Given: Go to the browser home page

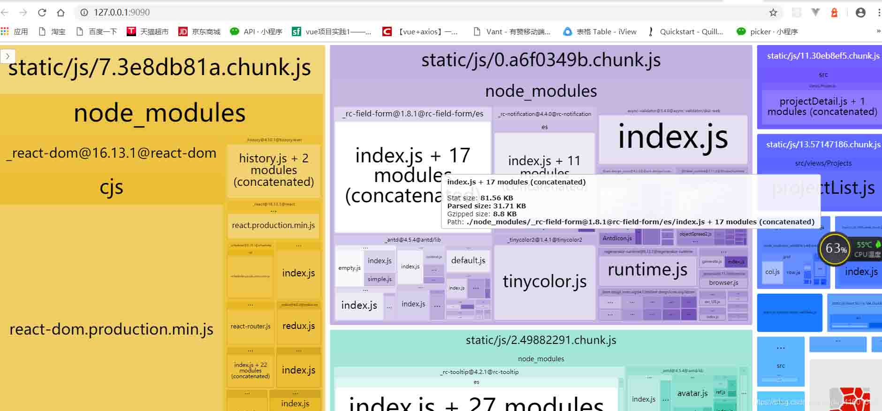Looking at the screenshot, I should 61,13.
